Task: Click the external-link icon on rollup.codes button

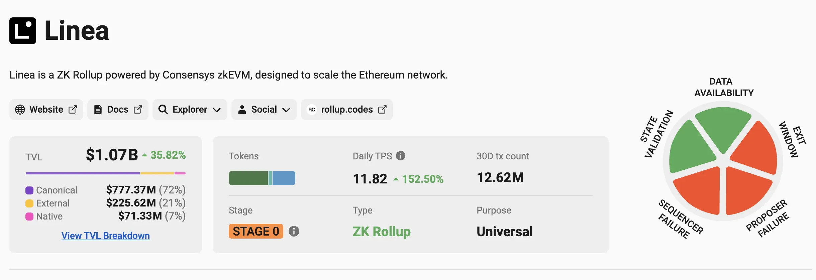Action: pyautogui.click(x=382, y=110)
